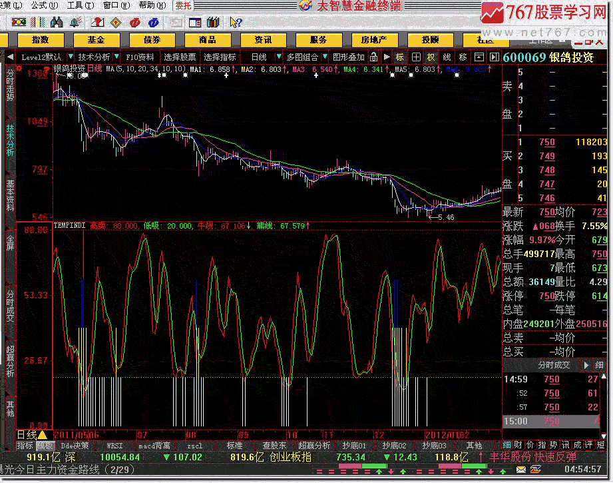Click the red round logo icon
Screen dimensions: 613x483
[x=134, y=23]
